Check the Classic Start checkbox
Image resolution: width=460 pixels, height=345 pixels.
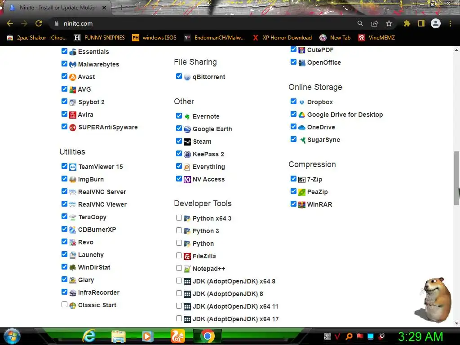[64, 304]
